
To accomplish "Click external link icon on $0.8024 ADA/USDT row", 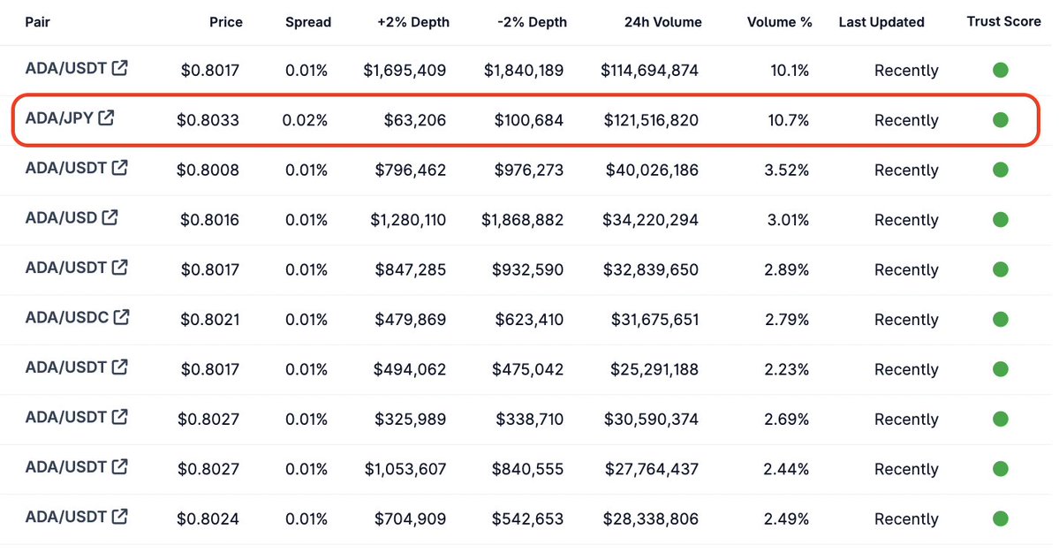I will 119,516.
